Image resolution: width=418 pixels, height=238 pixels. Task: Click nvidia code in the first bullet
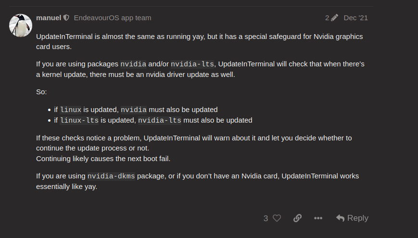click(134, 110)
